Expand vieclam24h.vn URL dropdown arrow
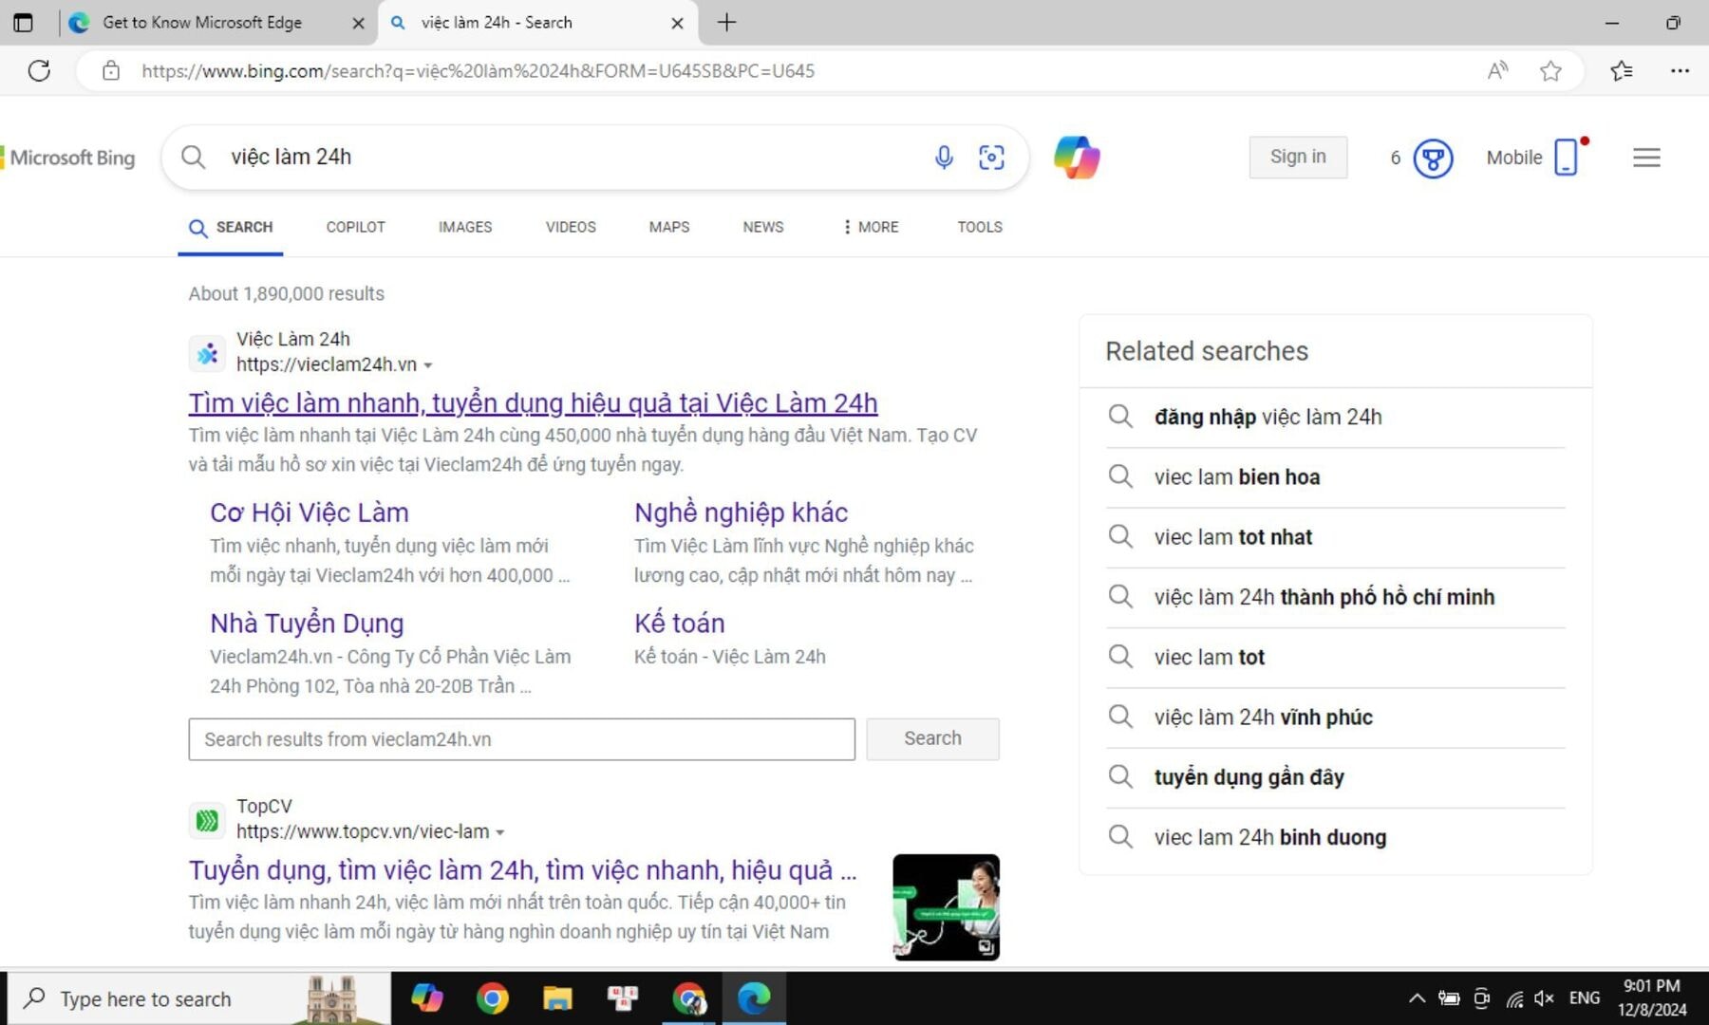The height and width of the screenshot is (1025, 1709). [428, 365]
